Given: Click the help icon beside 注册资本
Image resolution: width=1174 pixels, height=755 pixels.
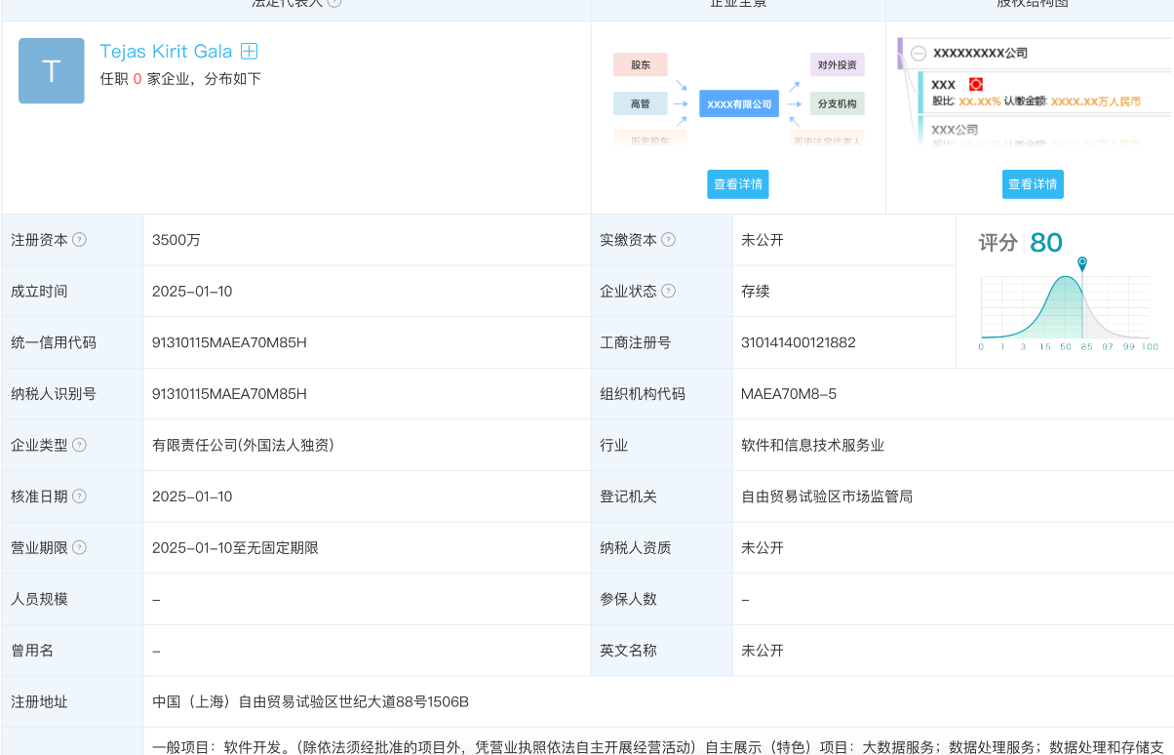Looking at the screenshot, I should tap(80, 240).
